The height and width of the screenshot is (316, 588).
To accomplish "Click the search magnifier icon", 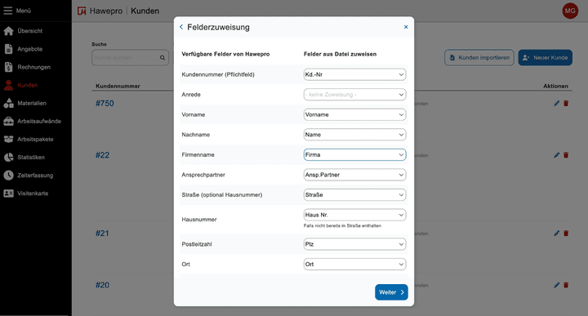I will [x=163, y=58].
